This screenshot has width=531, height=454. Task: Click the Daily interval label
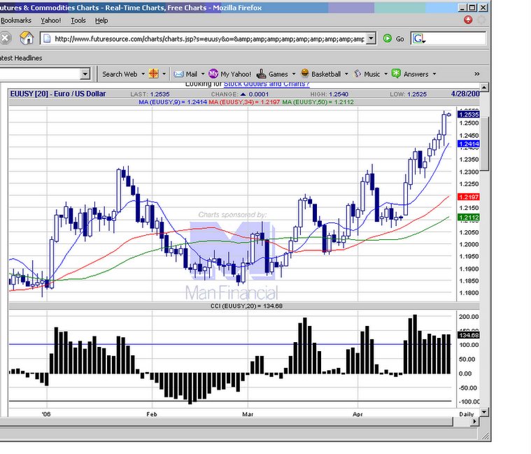point(467,414)
